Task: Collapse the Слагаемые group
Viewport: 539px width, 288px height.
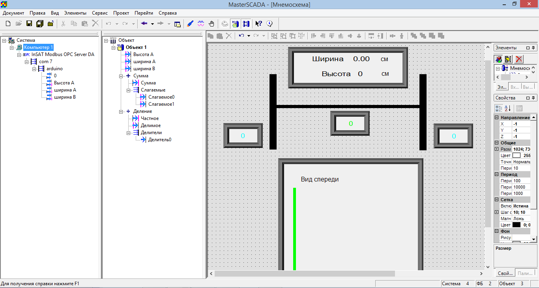Action: 129,90
